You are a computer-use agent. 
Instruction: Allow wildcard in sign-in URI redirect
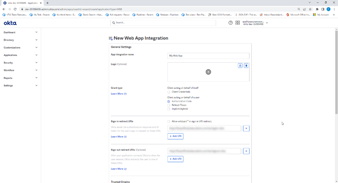point(169,122)
